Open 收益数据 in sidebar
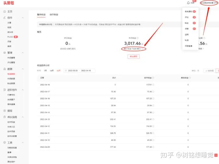219x164 pixels. (x=11, y=74)
